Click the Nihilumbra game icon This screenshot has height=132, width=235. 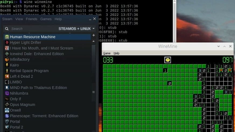coord(7,93)
